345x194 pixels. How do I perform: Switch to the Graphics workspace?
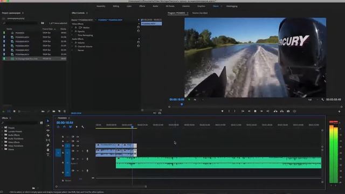(201, 6)
